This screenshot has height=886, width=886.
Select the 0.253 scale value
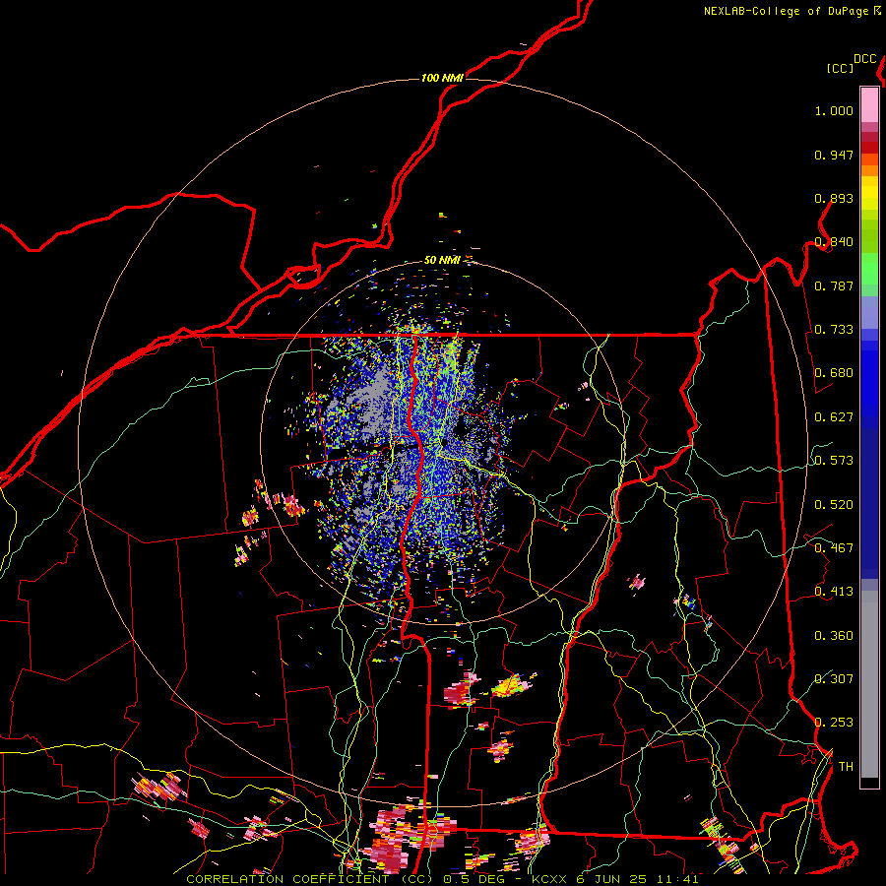(834, 723)
